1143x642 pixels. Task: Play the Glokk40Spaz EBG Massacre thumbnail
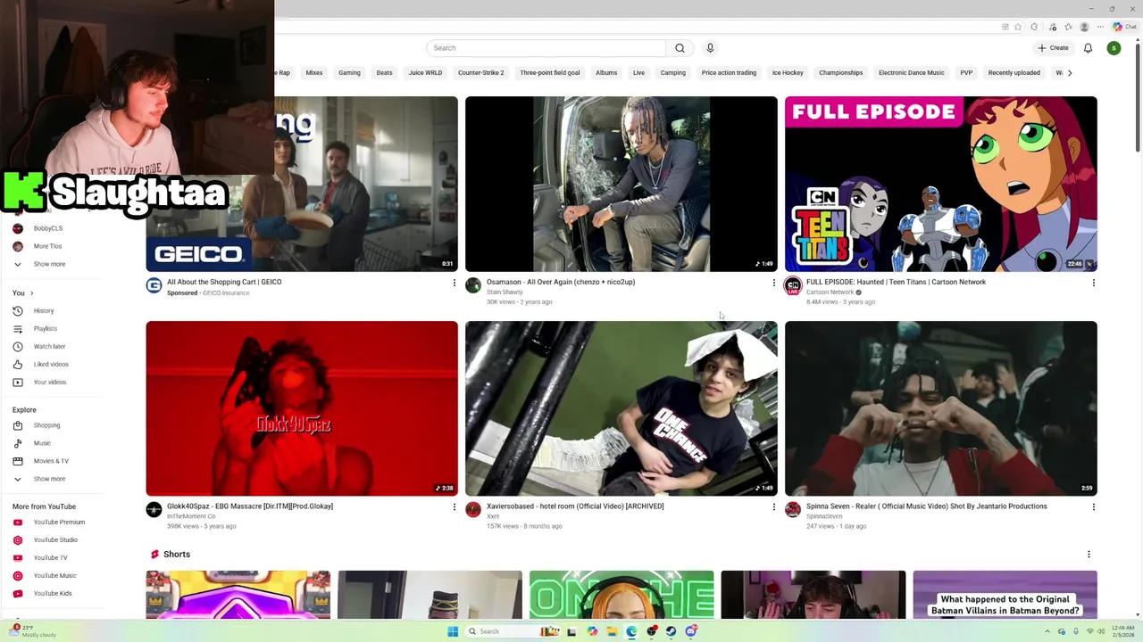[302, 408]
